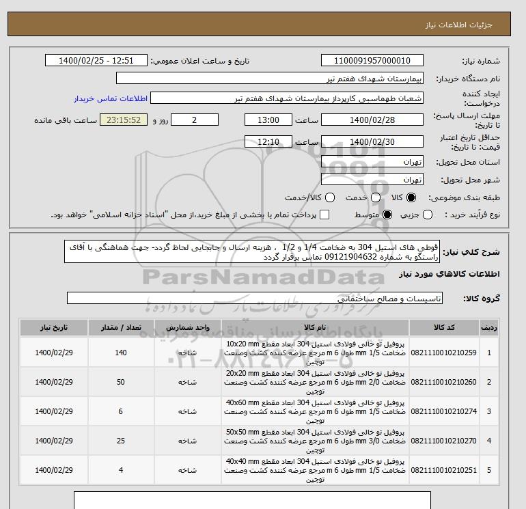Viewport: 526px width, 509px height.
Task: Click the نام کالا column header
Action: pyautogui.click(x=315, y=328)
